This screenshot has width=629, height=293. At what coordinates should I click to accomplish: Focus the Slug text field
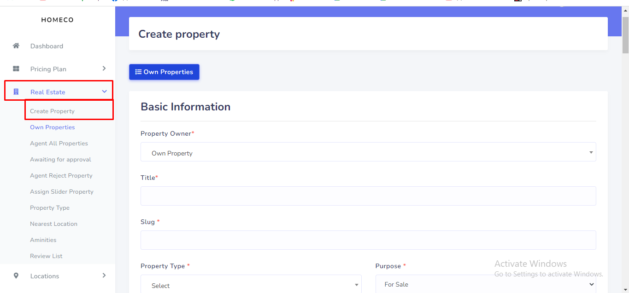click(368, 240)
